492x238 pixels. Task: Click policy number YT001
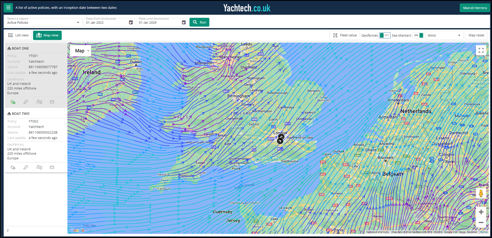[33, 56]
